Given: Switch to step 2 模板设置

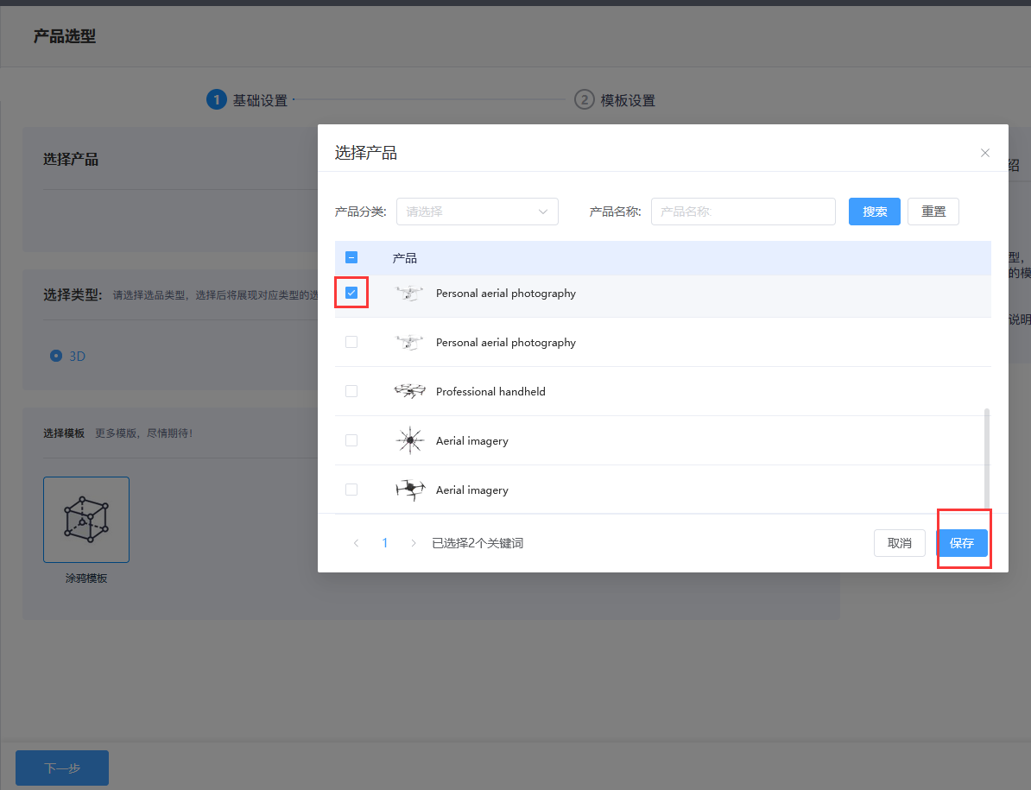Looking at the screenshot, I should click(615, 100).
